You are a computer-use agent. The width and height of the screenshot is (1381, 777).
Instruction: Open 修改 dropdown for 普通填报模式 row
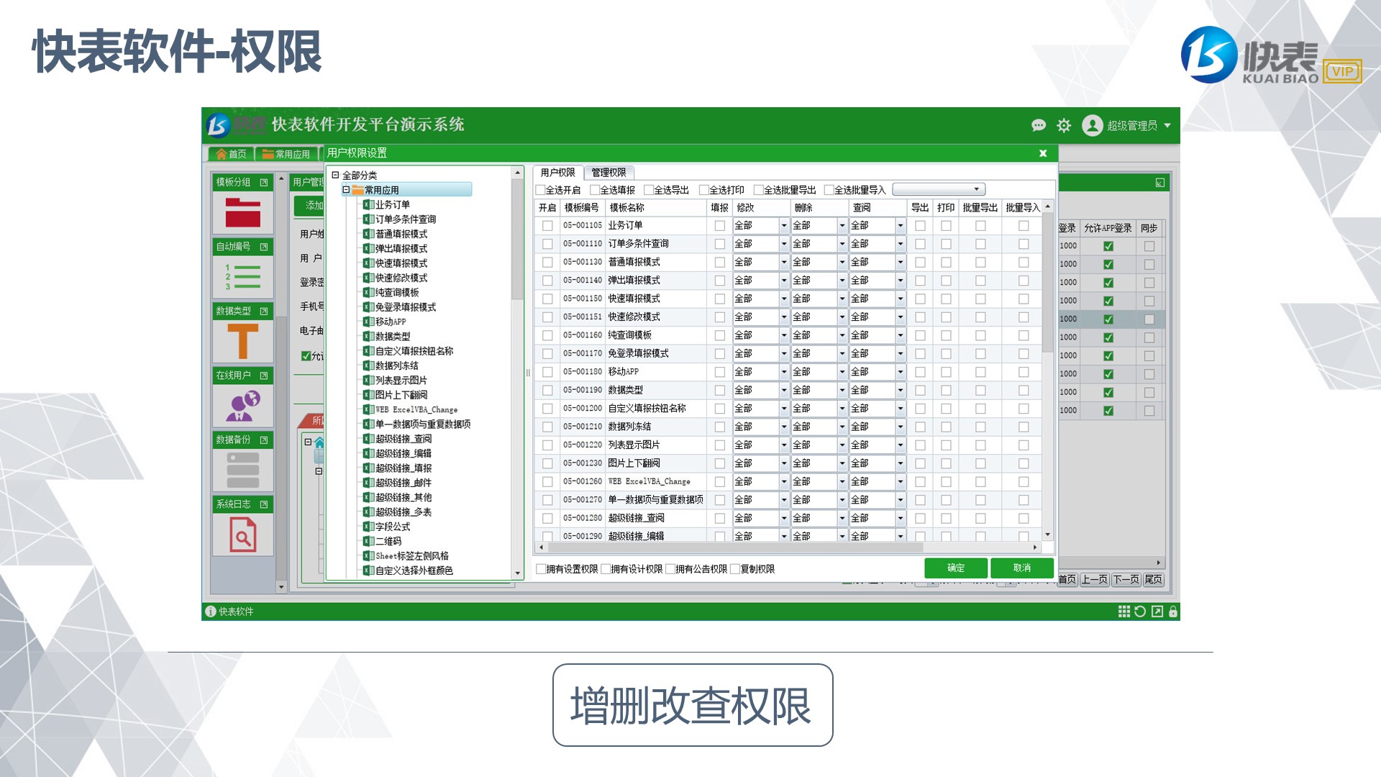[x=784, y=263]
